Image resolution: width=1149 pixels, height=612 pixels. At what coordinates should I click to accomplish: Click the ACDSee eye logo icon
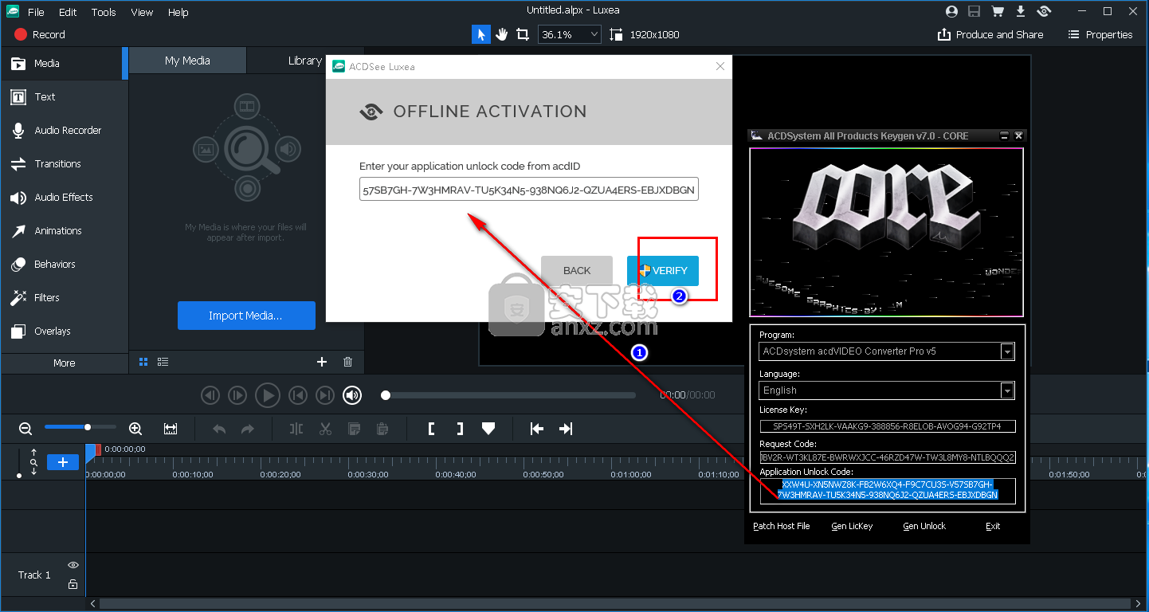pyautogui.click(x=1045, y=11)
